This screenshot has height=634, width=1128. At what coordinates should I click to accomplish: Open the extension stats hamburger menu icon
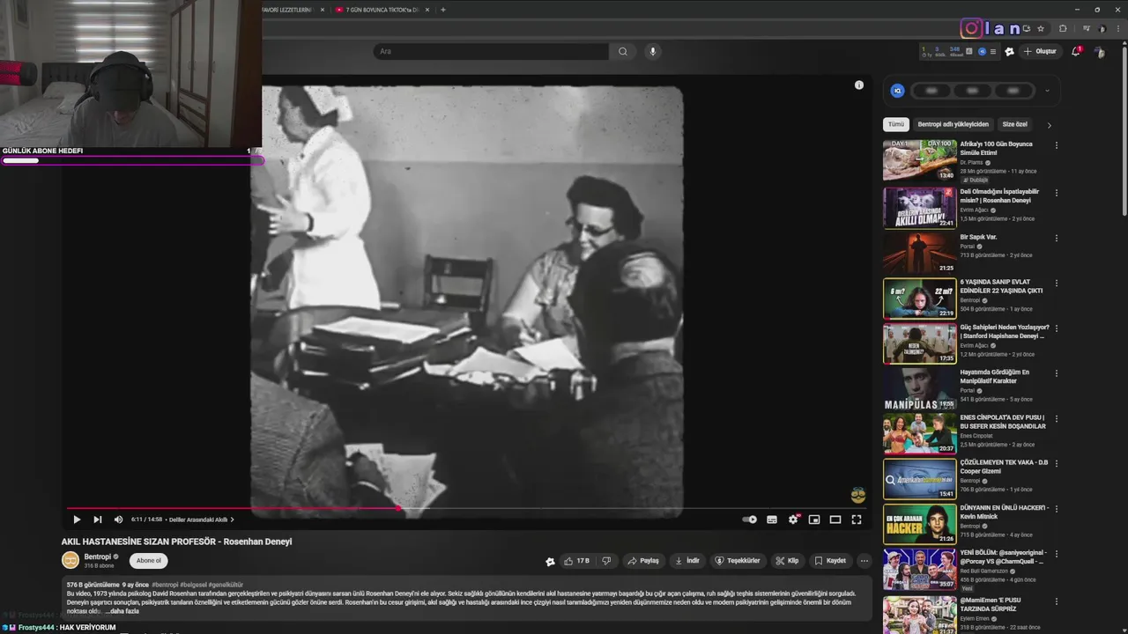coord(993,51)
